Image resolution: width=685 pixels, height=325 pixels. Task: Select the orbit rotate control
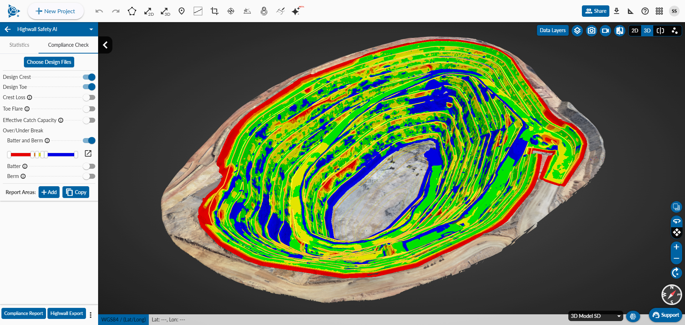click(x=676, y=221)
